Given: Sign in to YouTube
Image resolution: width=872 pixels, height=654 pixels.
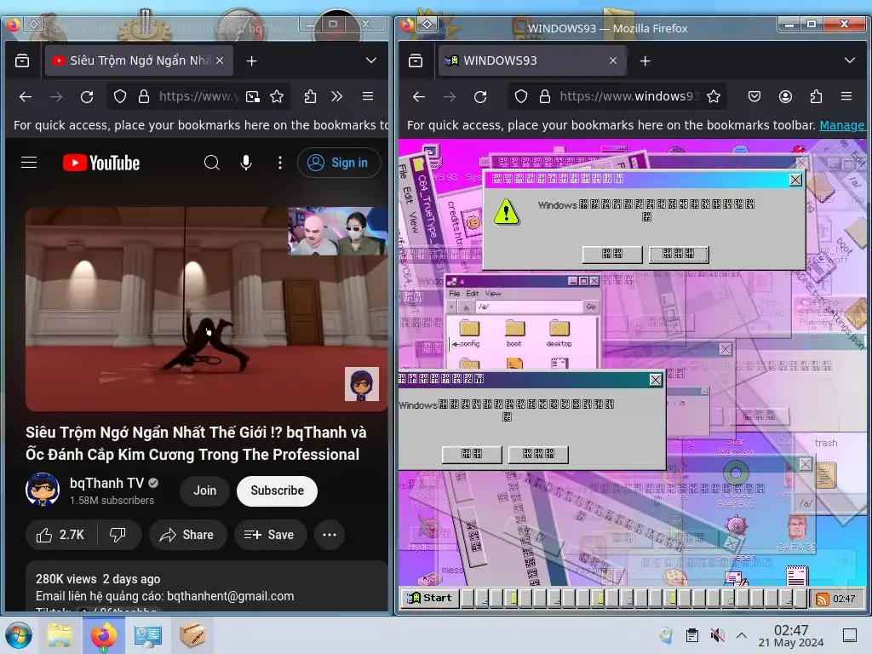Looking at the screenshot, I should point(339,163).
